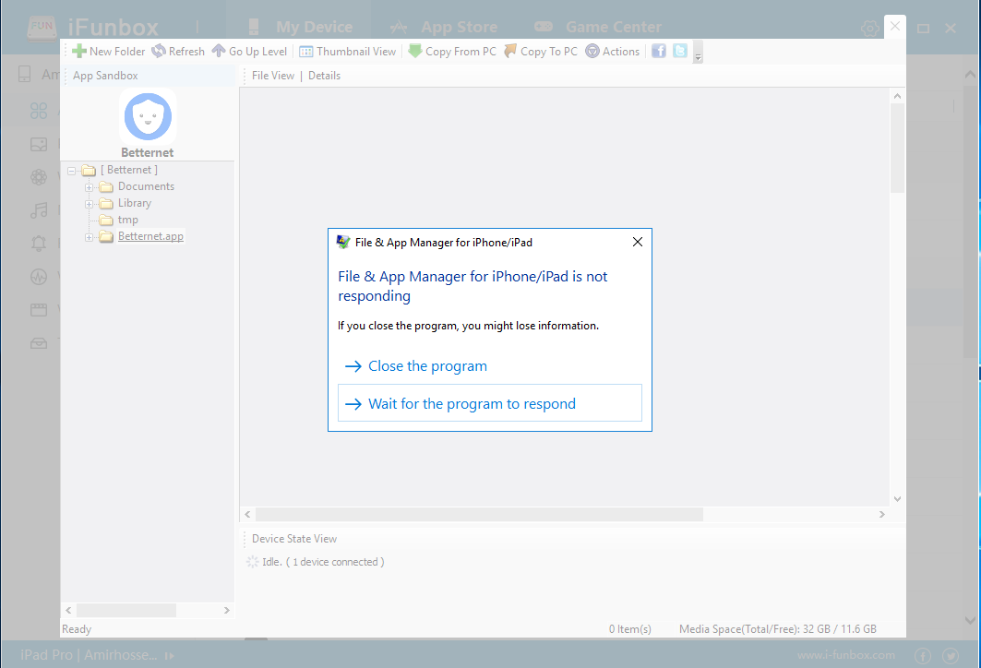Select the Betternet.app folder
The image size is (981, 668).
150,236
